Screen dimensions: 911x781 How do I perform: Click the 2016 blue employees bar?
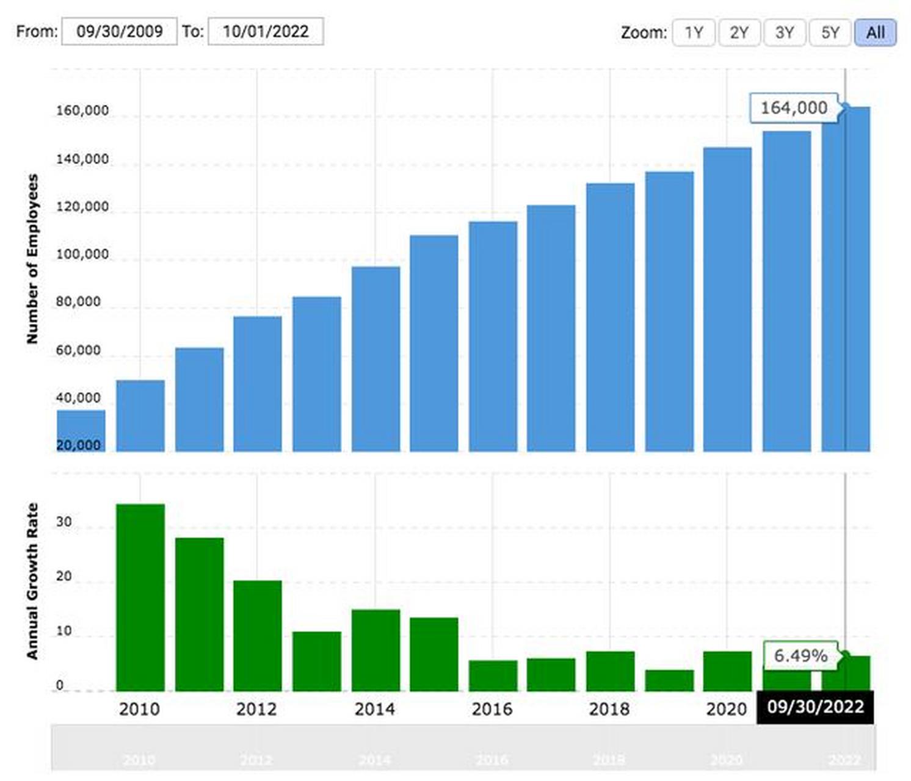pos(493,337)
